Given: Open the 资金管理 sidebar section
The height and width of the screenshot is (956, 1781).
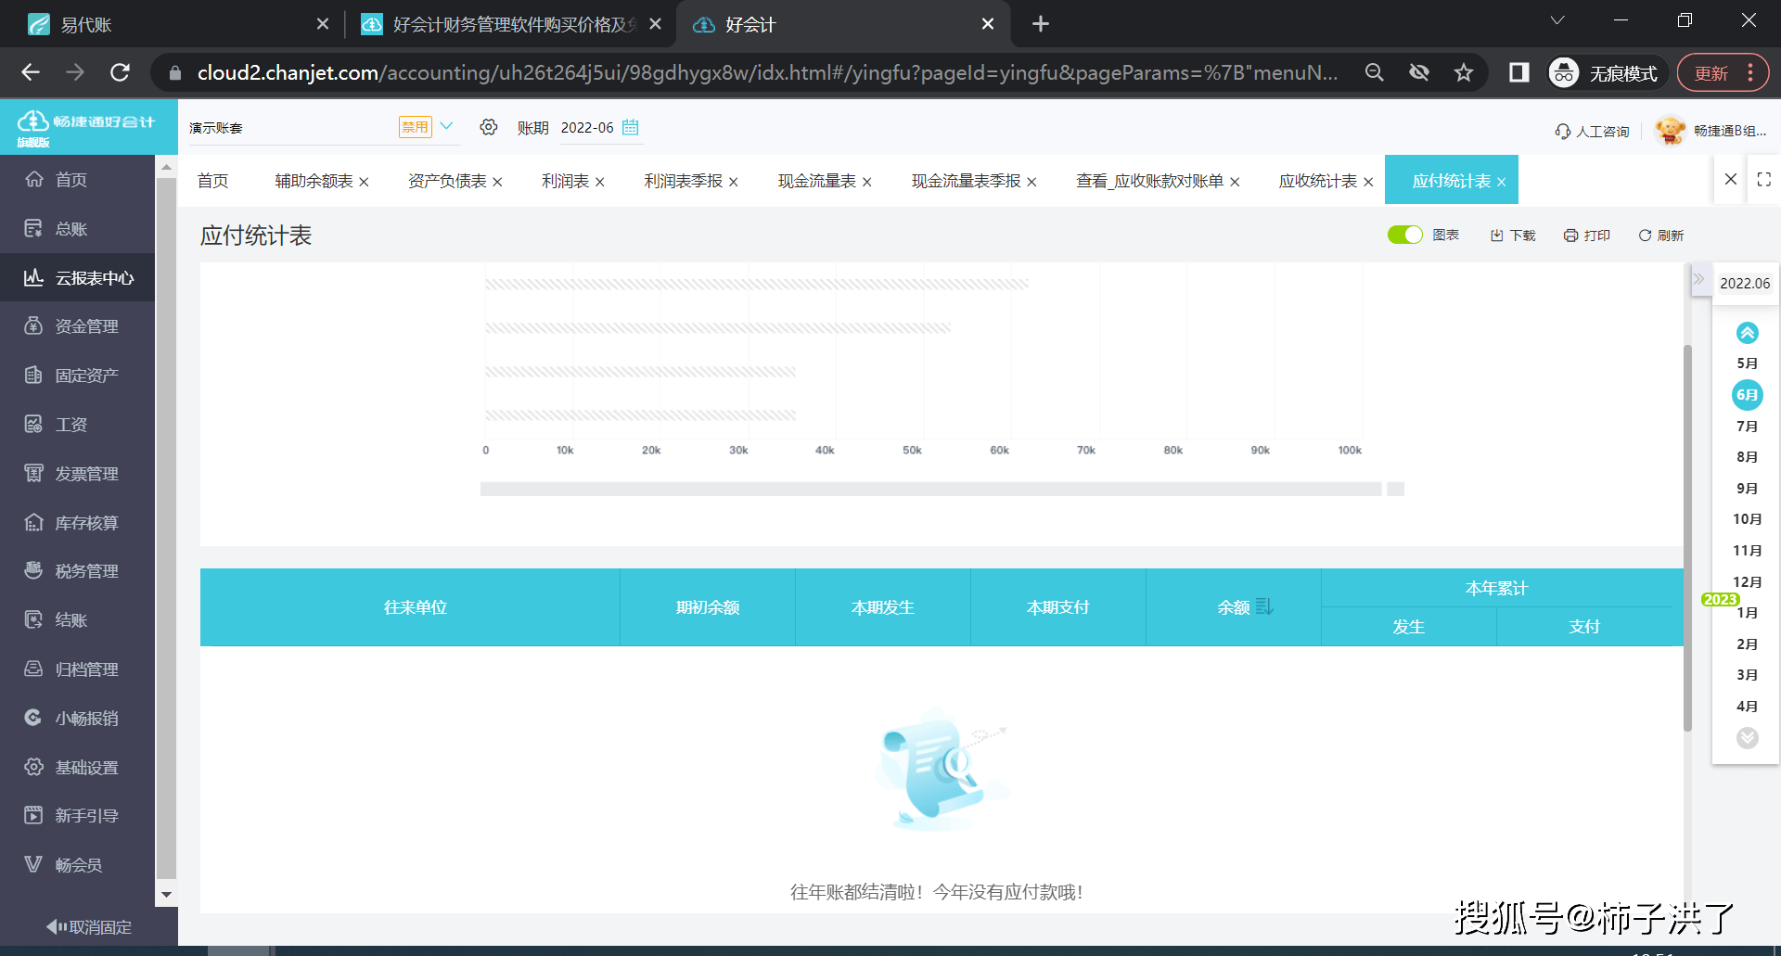Looking at the screenshot, I should point(83,325).
